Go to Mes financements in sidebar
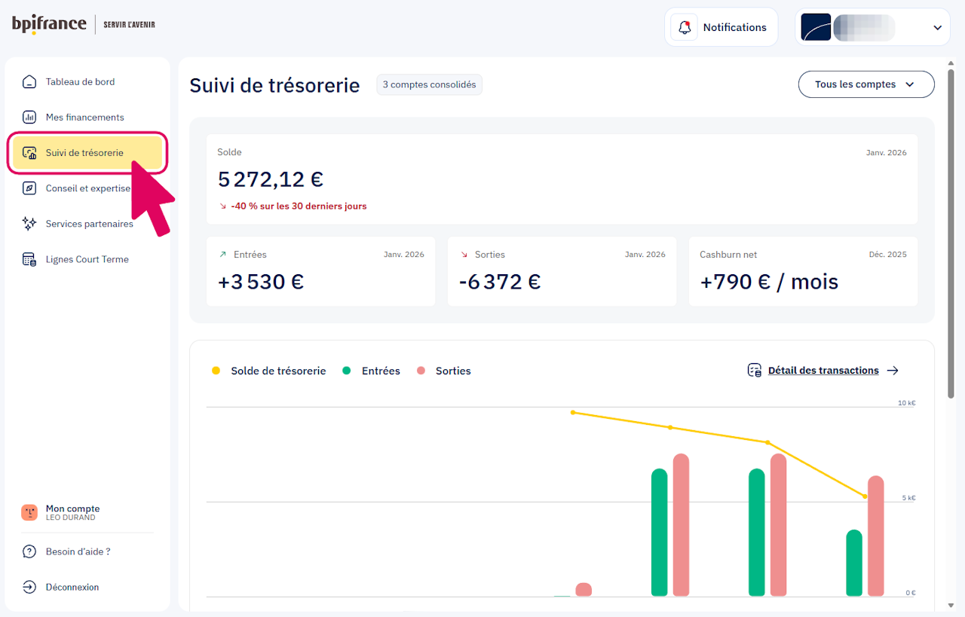The image size is (965, 617). (x=84, y=118)
